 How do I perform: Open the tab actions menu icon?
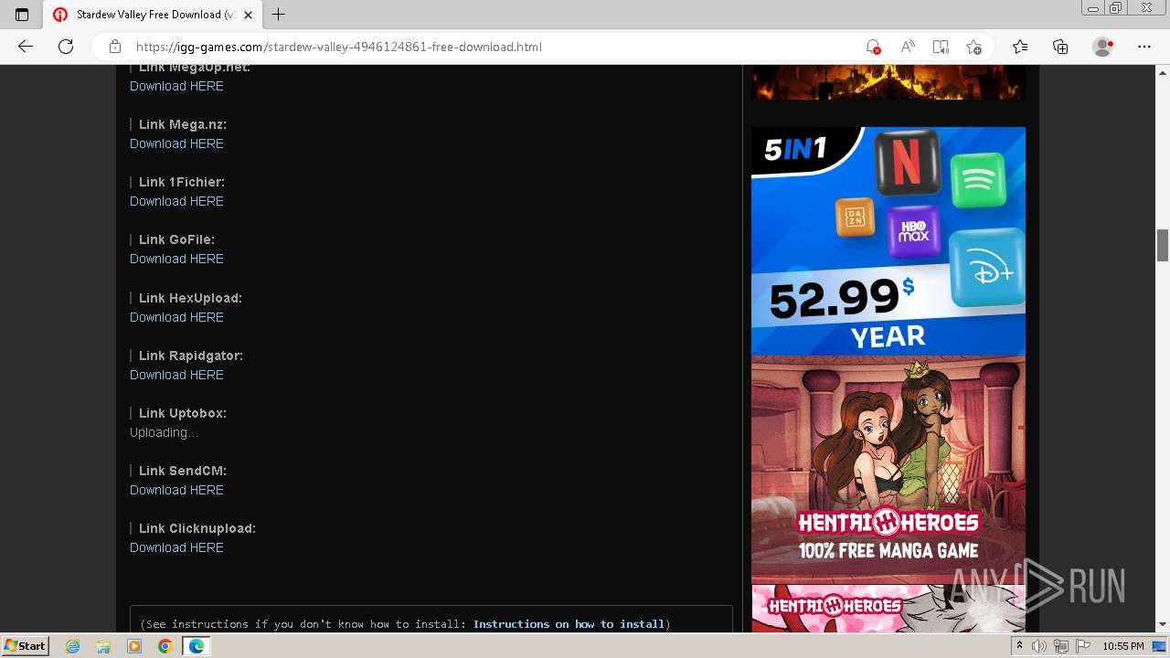(x=22, y=15)
